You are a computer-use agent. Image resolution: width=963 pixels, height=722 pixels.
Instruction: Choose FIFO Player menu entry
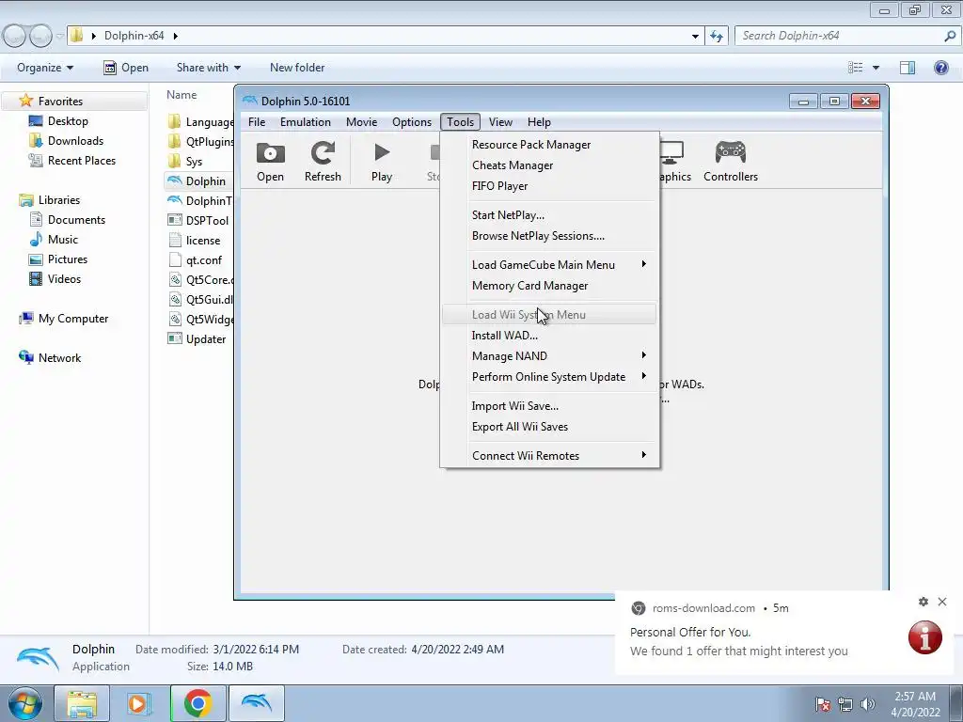pos(548,186)
